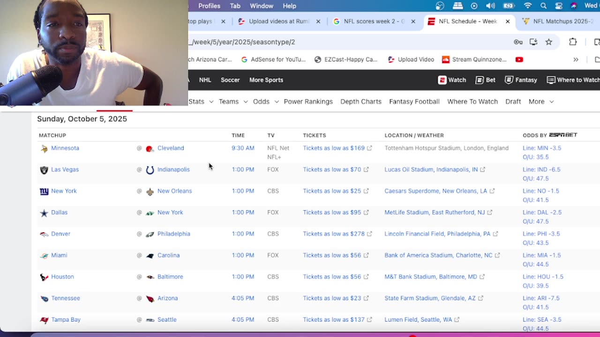Open the Draft page
This screenshot has height=337, width=600.
tap(513, 102)
